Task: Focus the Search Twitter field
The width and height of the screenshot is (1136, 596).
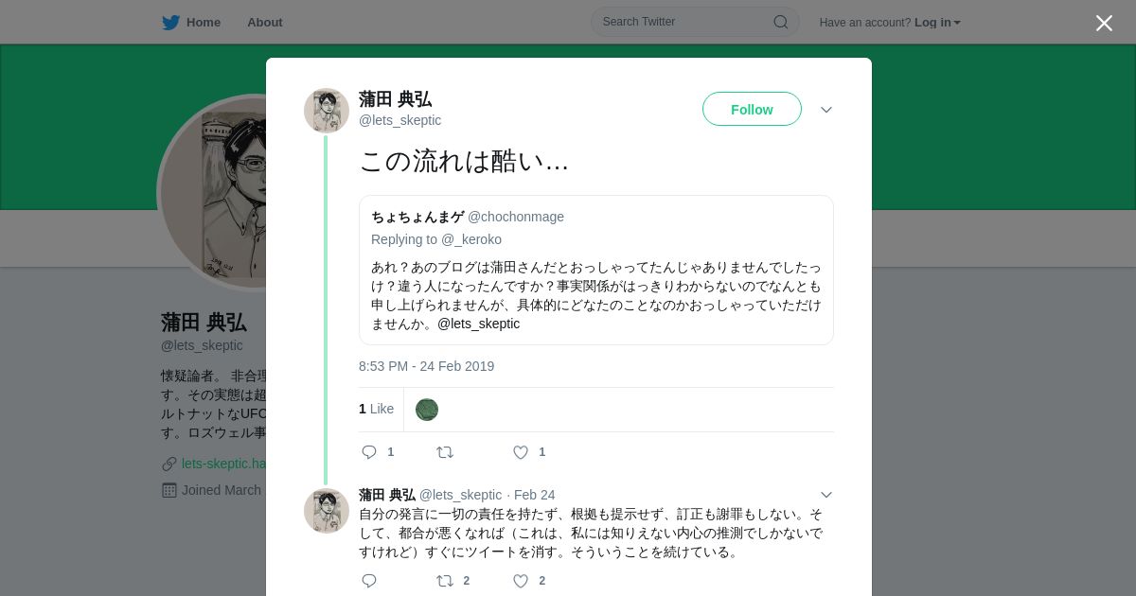Action: (x=682, y=22)
